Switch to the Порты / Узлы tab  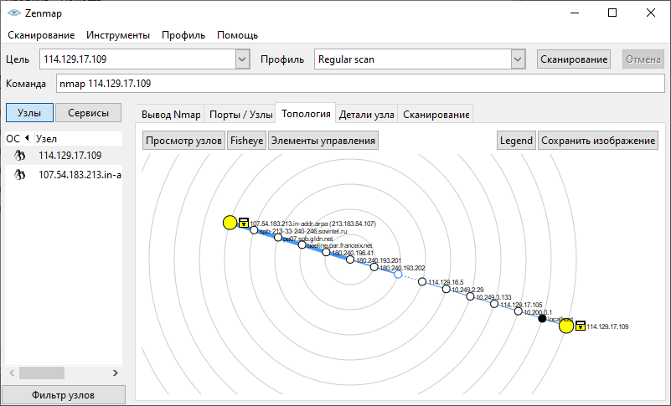tap(240, 114)
